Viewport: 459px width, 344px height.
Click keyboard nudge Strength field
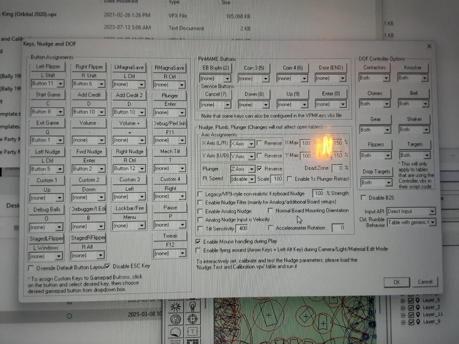click(318, 193)
